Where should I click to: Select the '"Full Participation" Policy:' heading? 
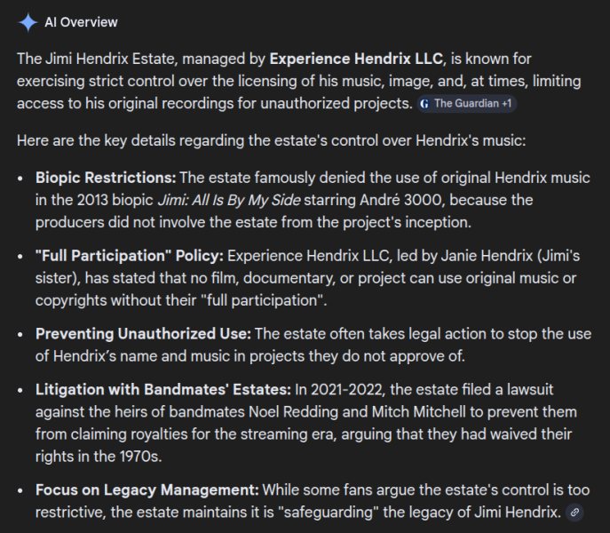[130, 256]
